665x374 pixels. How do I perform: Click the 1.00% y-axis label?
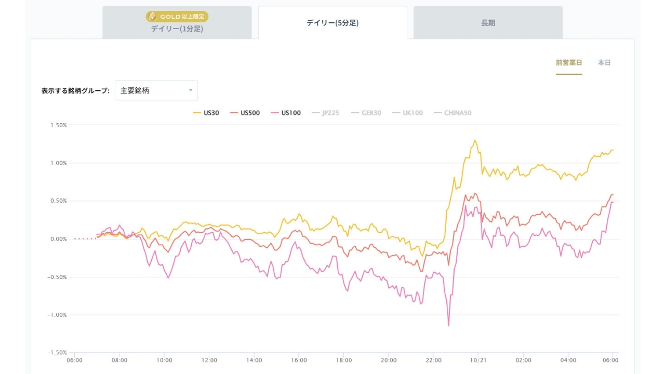tap(59, 163)
